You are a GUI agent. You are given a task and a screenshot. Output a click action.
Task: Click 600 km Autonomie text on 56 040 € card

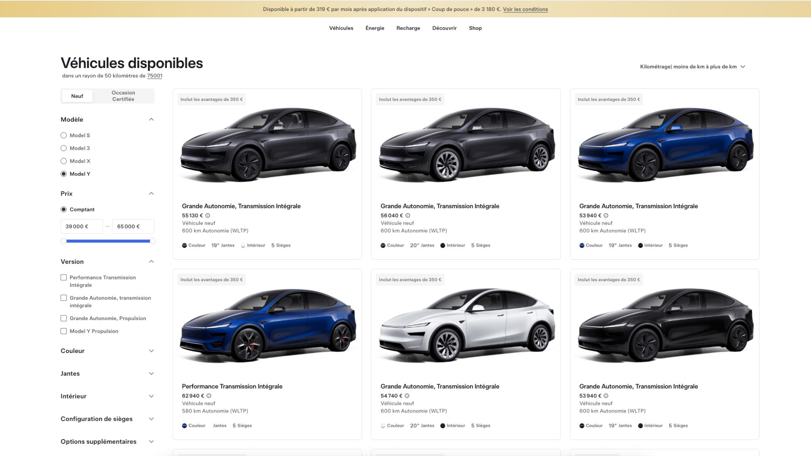click(x=414, y=231)
